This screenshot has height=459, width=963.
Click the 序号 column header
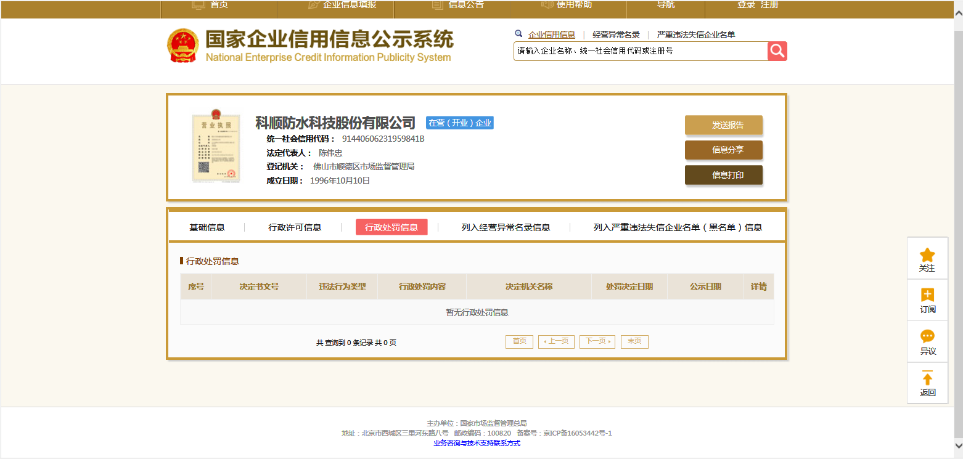(196, 286)
